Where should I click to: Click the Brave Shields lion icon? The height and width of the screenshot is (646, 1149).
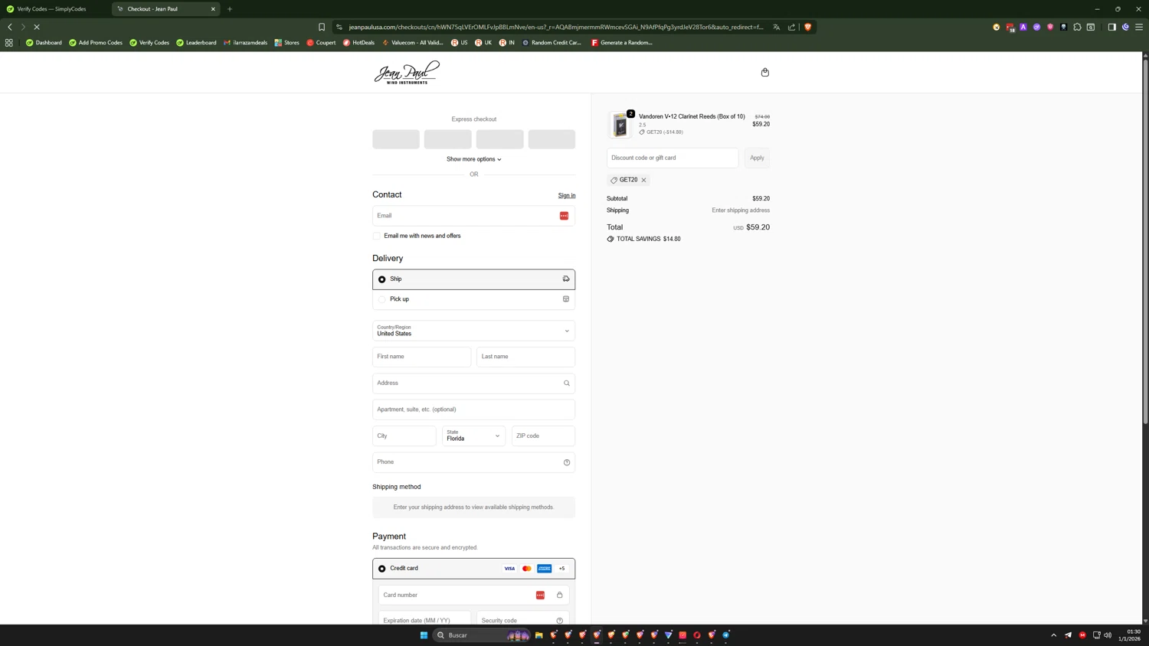pyautogui.click(x=807, y=27)
